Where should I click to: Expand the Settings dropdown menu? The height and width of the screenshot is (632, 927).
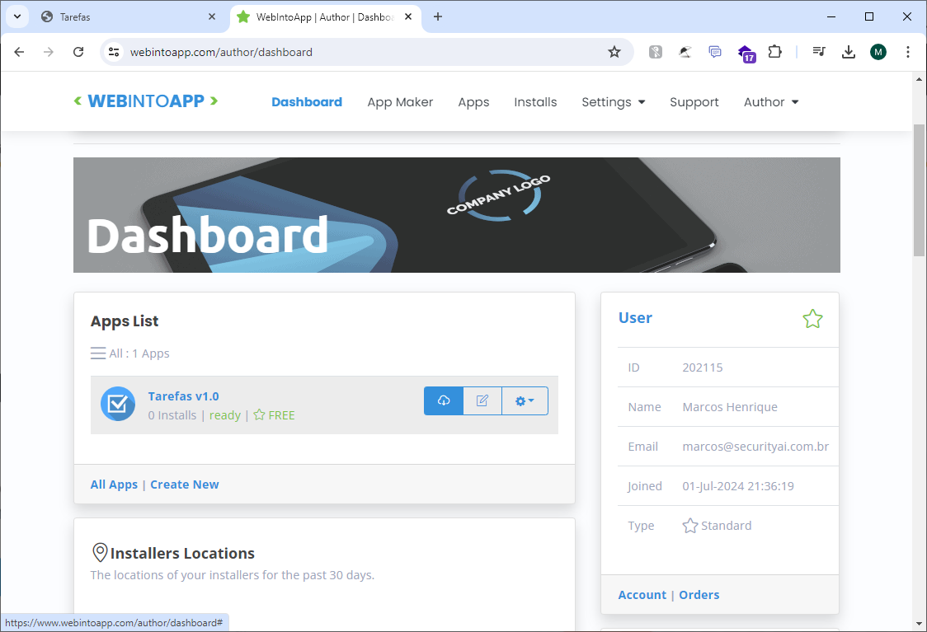point(613,102)
